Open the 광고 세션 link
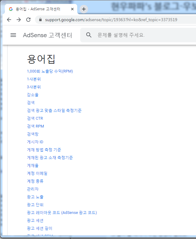196x239 pixels. pos(35,220)
